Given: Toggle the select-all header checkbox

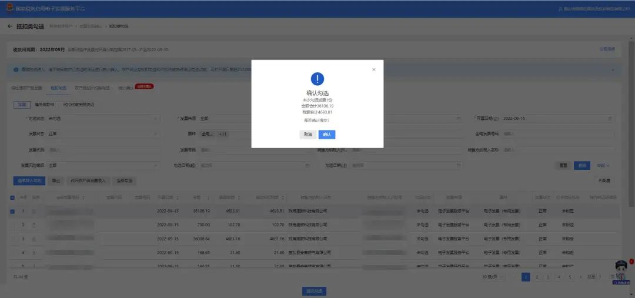Looking at the screenshot, I should [x=13, y=197].
